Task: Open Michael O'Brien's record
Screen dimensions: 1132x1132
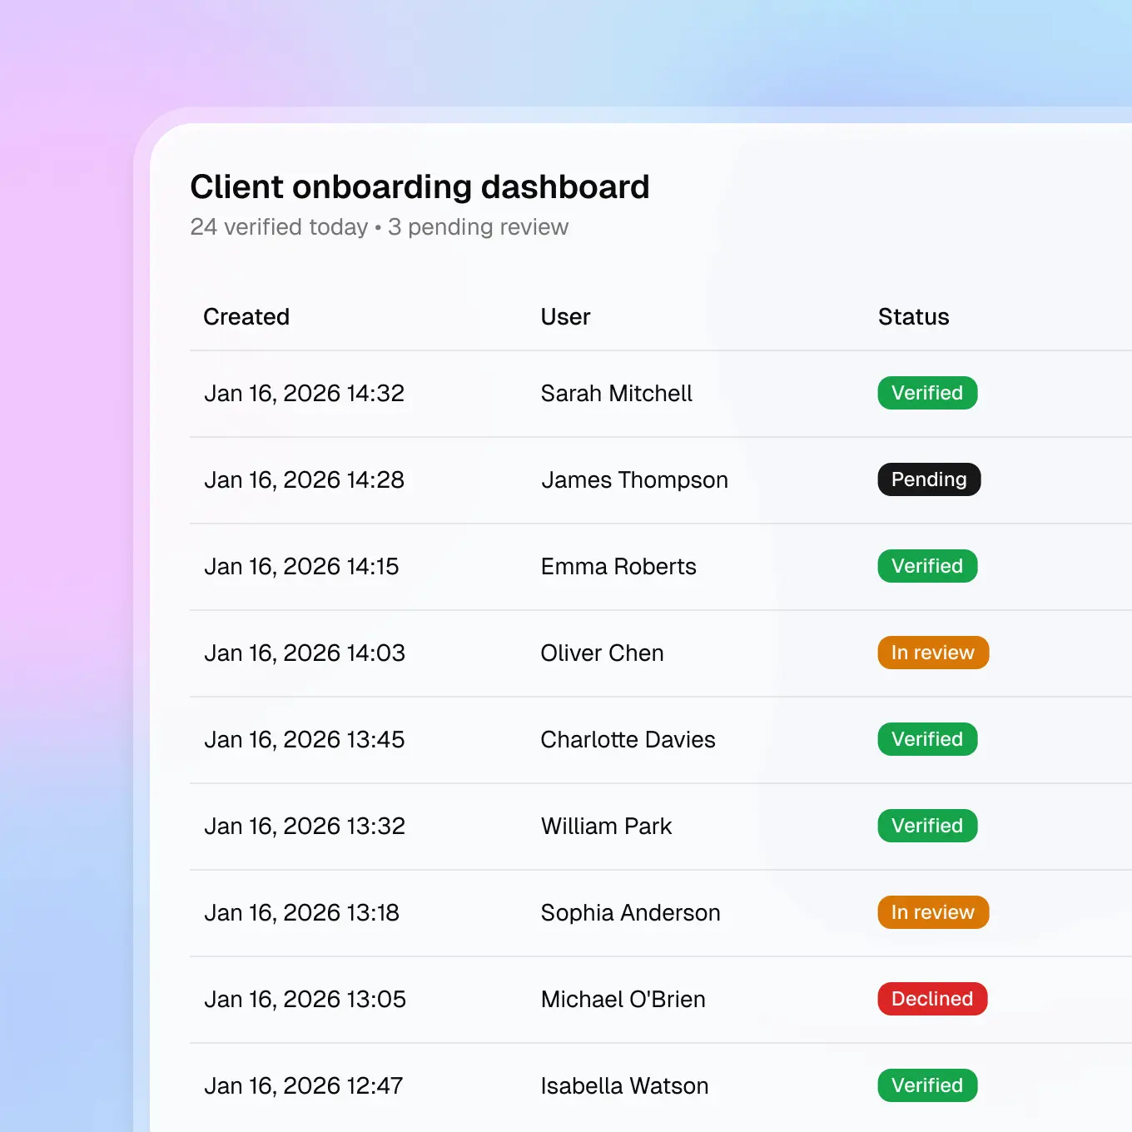Action: click(x=623, y=1000)
